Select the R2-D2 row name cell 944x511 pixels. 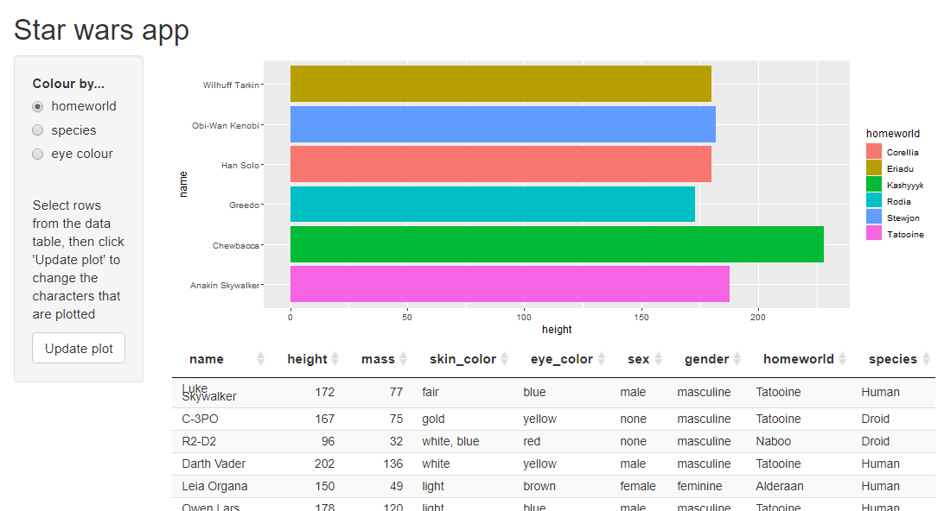(199, 441)
